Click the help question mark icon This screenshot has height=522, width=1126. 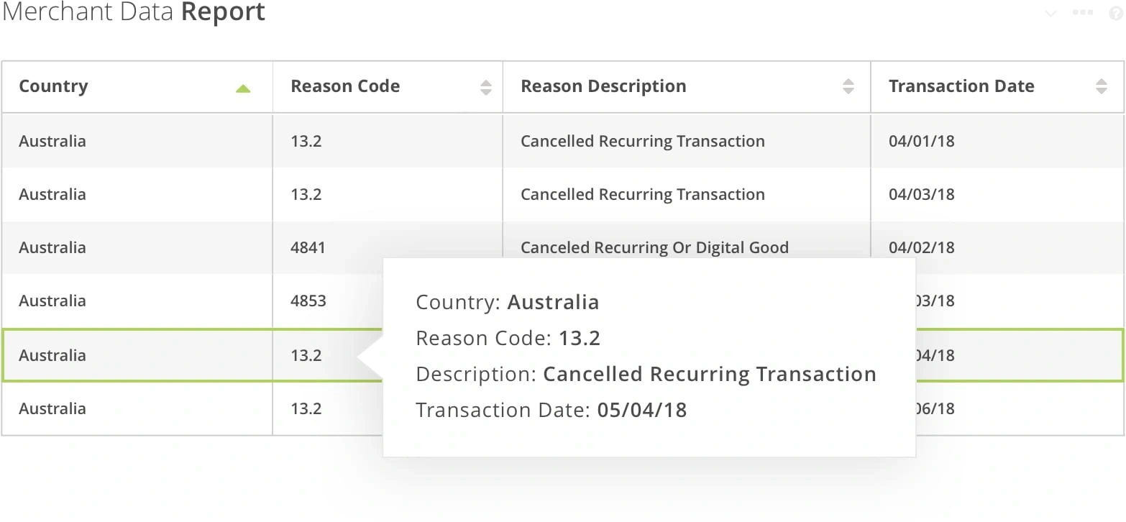point(1115,13)
